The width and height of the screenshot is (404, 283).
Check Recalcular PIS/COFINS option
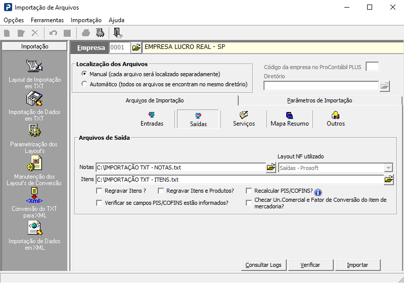pyautogui.click(x=249, y=191)
